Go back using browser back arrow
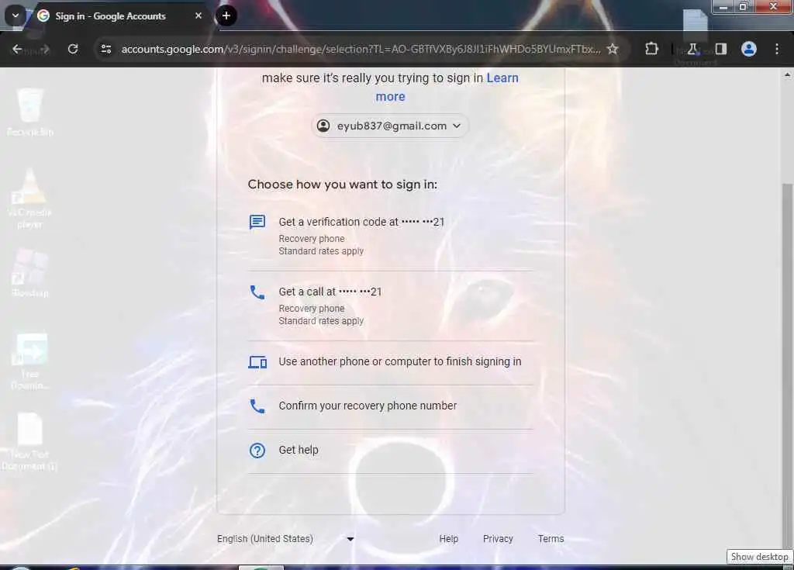The height and width of the screenshot is (570, 794). coord(17,49)
